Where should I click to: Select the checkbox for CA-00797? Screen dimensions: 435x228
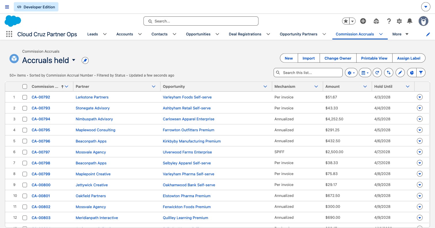click(x=25, y=152)
